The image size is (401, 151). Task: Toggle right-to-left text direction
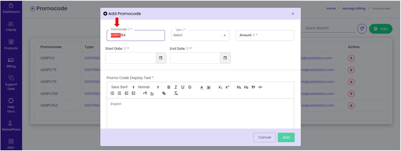click(145, 93)
